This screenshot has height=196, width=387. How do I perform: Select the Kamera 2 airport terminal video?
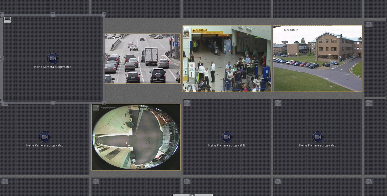pos(227,58)
